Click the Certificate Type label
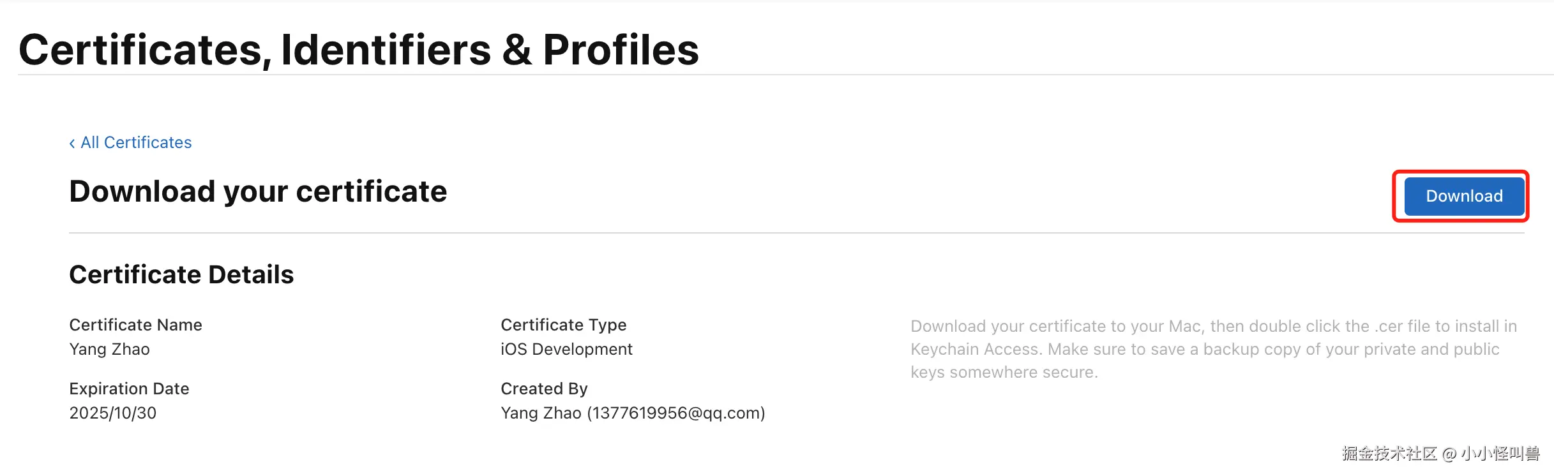Screen dimensions: 1554x476 pyautogui.click(x=563, y=325)
